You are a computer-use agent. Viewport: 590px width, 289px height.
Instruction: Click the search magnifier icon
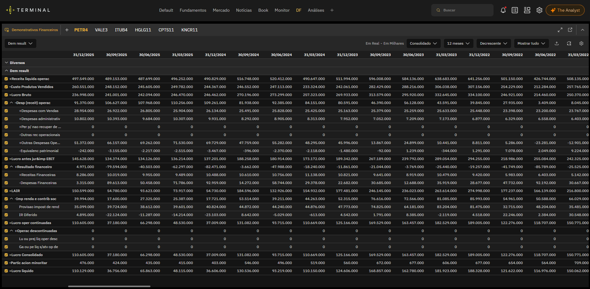coord(438,10)
